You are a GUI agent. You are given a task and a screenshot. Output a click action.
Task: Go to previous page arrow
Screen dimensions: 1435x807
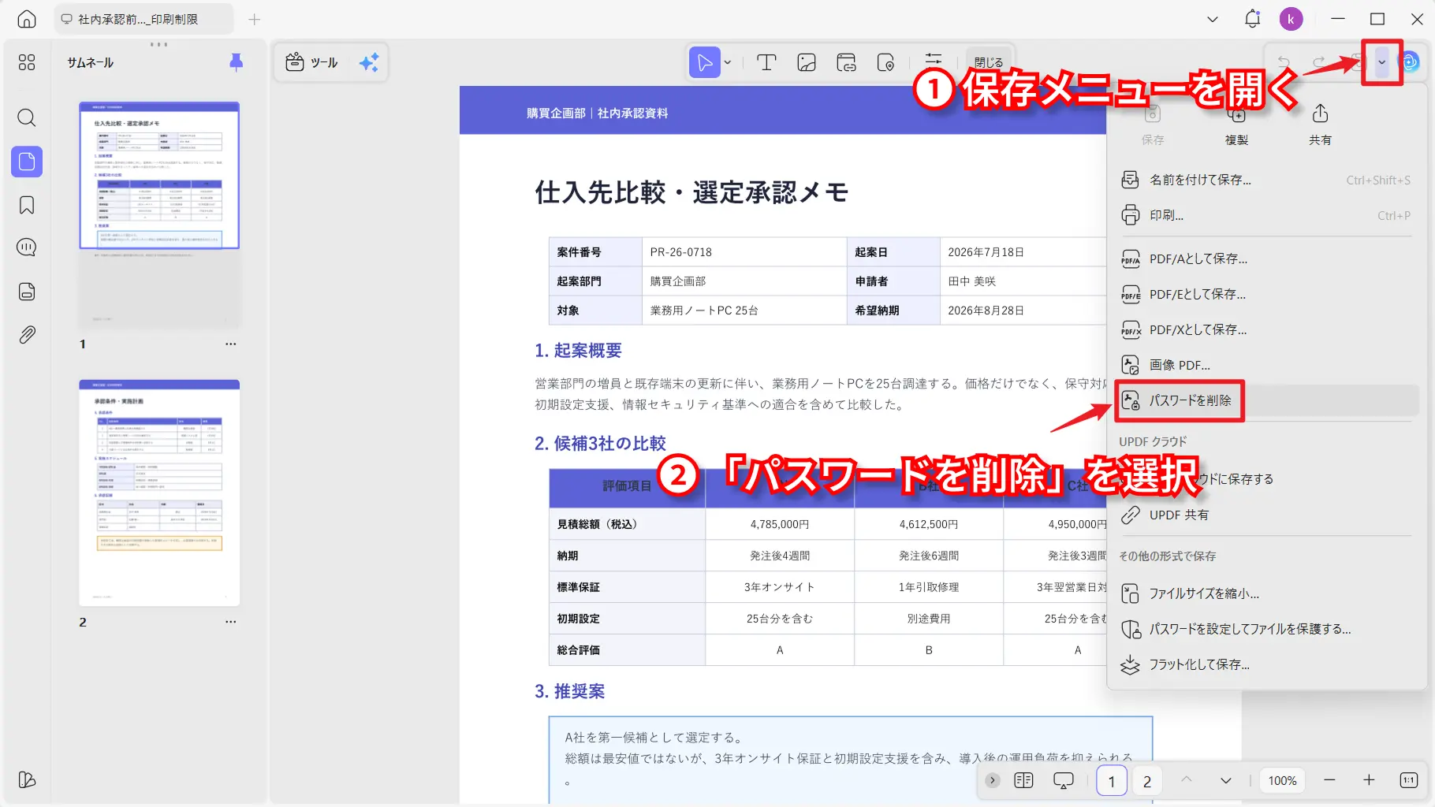click(x=1186, y=780)
